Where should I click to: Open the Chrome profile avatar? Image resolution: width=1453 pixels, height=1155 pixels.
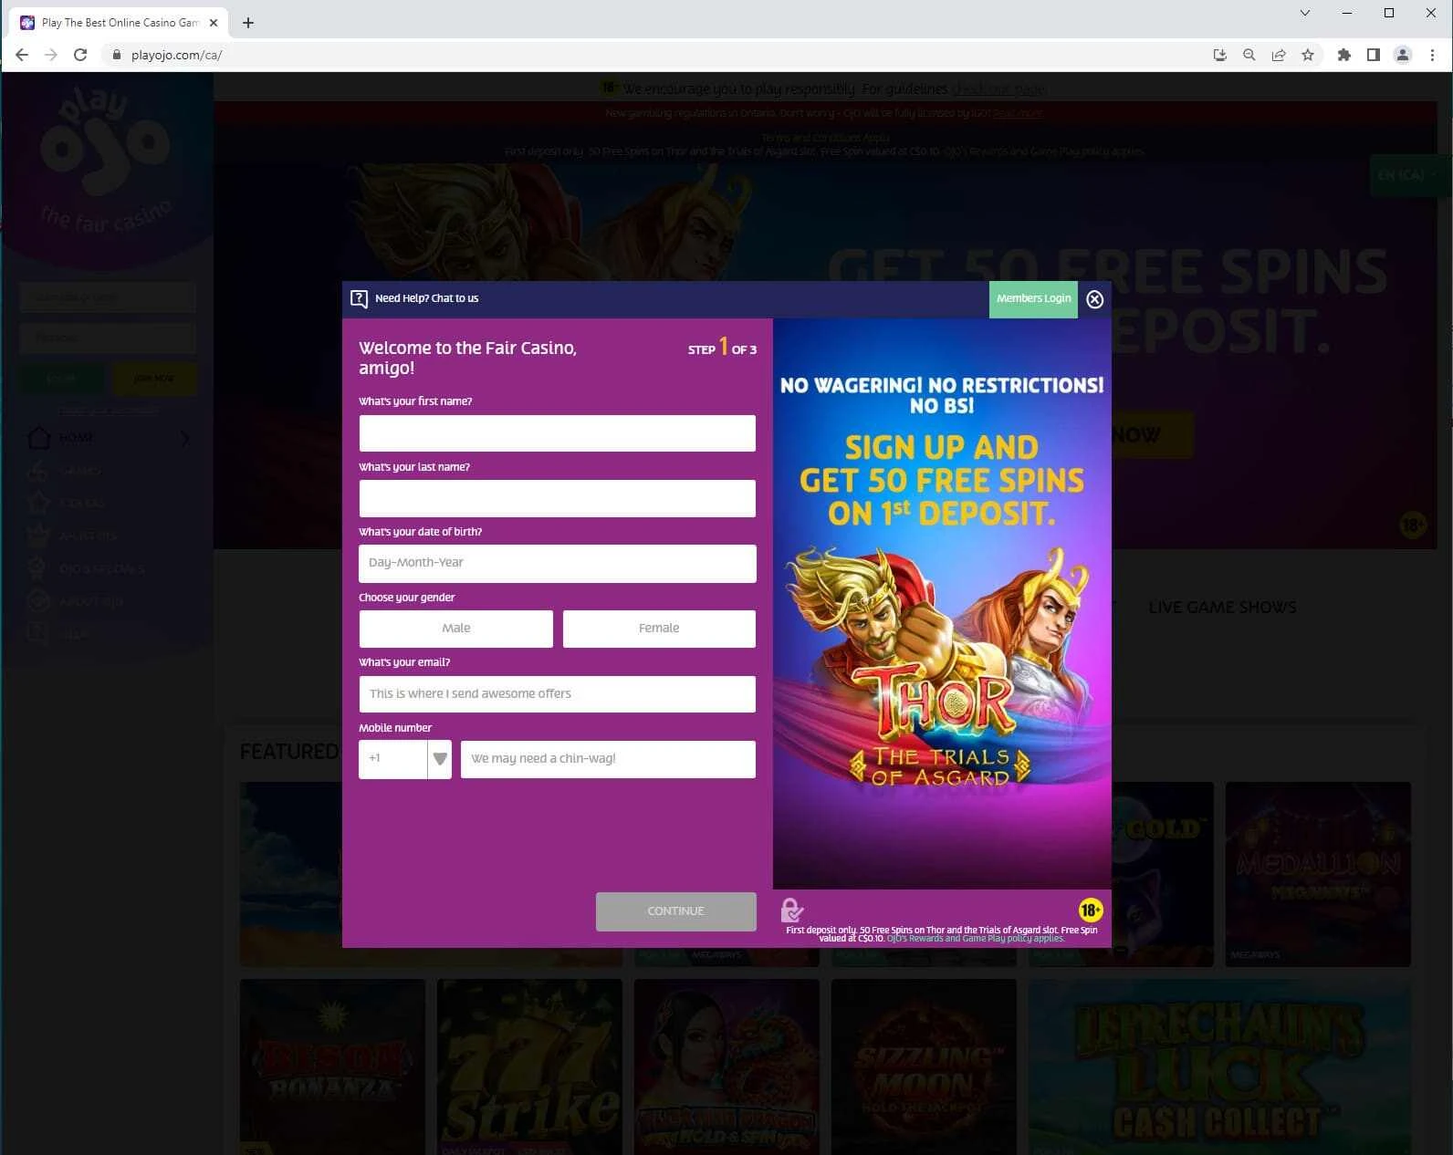pyautogui.click(x=1403, y=55)
